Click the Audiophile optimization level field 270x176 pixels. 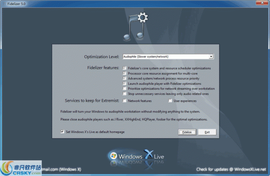coord(168,57)
